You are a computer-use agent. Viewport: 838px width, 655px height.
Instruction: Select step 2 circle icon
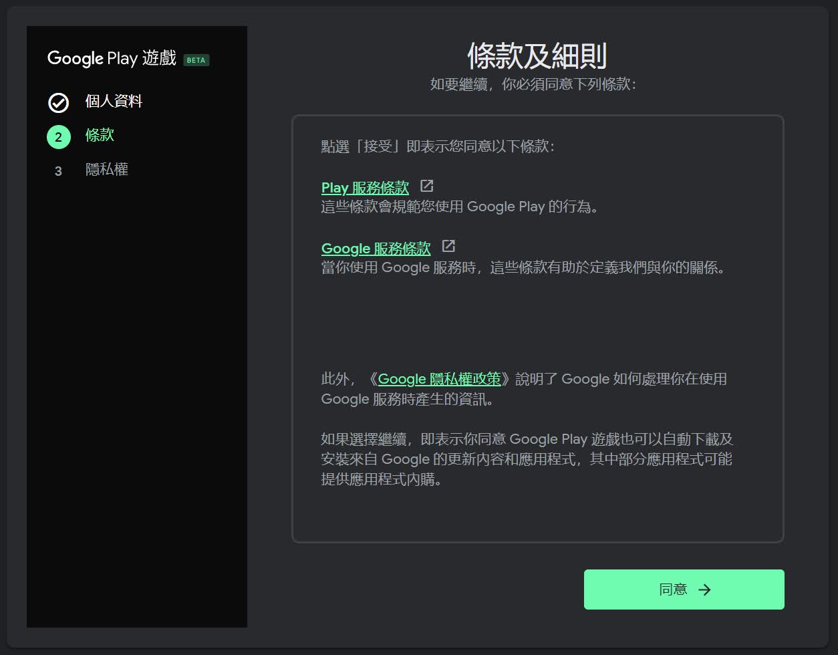(x=59, y=137)
